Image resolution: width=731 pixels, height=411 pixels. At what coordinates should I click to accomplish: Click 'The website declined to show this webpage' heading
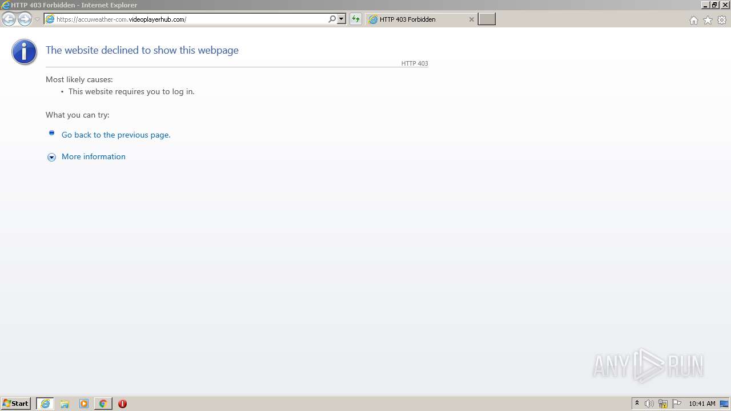(x=142, y=50)
